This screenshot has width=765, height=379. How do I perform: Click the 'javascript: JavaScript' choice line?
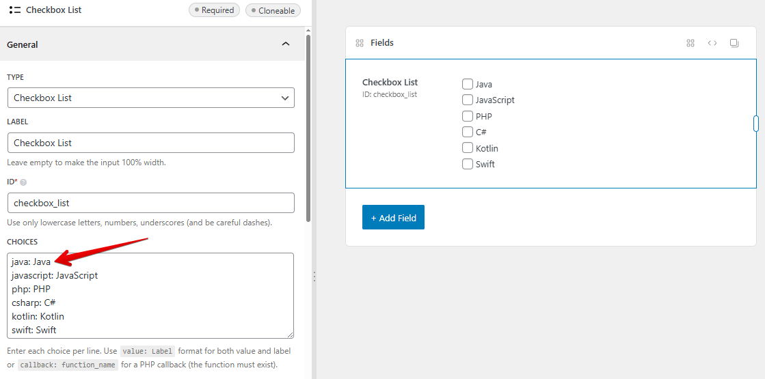click(55, 275)
